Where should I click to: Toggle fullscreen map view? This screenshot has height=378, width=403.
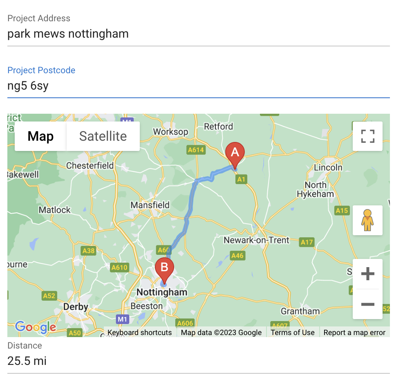point(367,136)
